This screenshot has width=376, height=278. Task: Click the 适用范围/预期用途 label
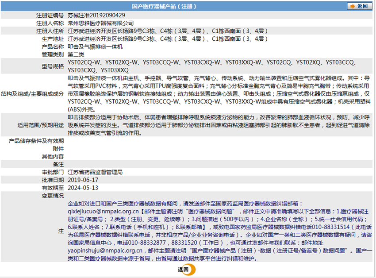(x=41, y=125)
